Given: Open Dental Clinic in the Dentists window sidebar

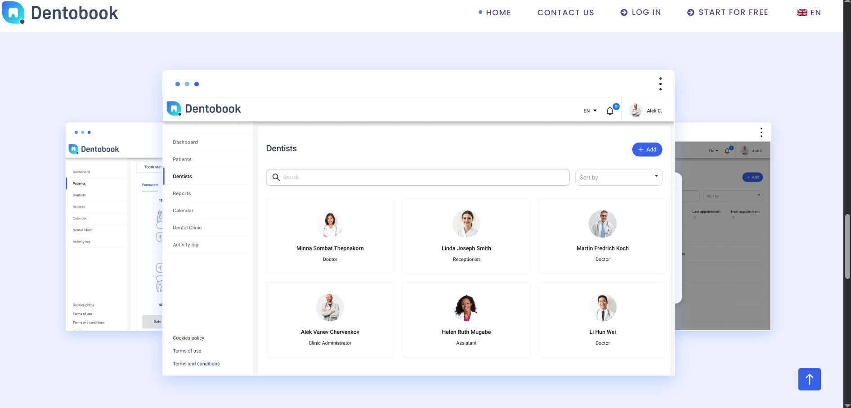Looking at the screenshot, I should [187, 228].
